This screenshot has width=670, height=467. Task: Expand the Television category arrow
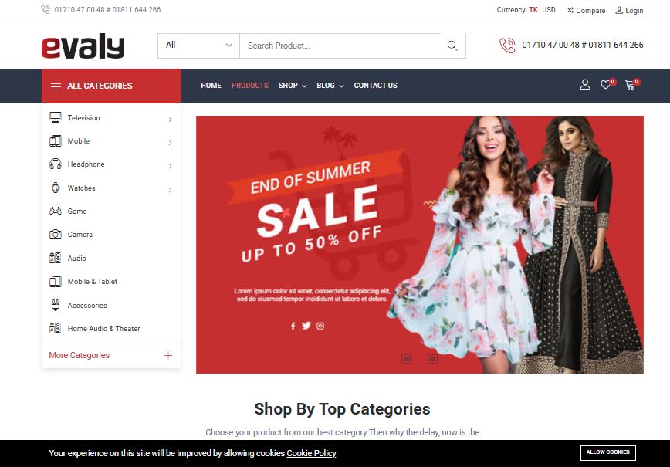click(x=170, y=120)
